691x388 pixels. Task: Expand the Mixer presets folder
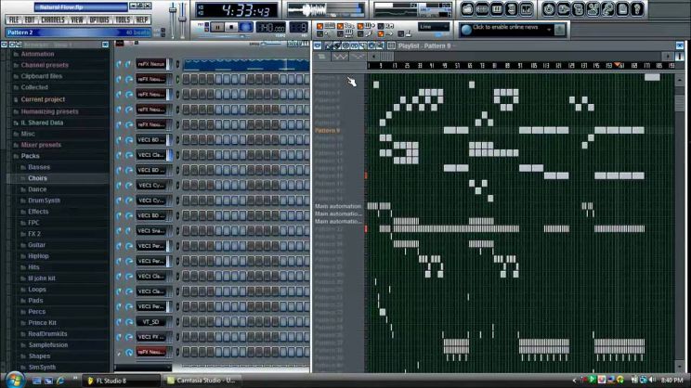coord(41,145)
